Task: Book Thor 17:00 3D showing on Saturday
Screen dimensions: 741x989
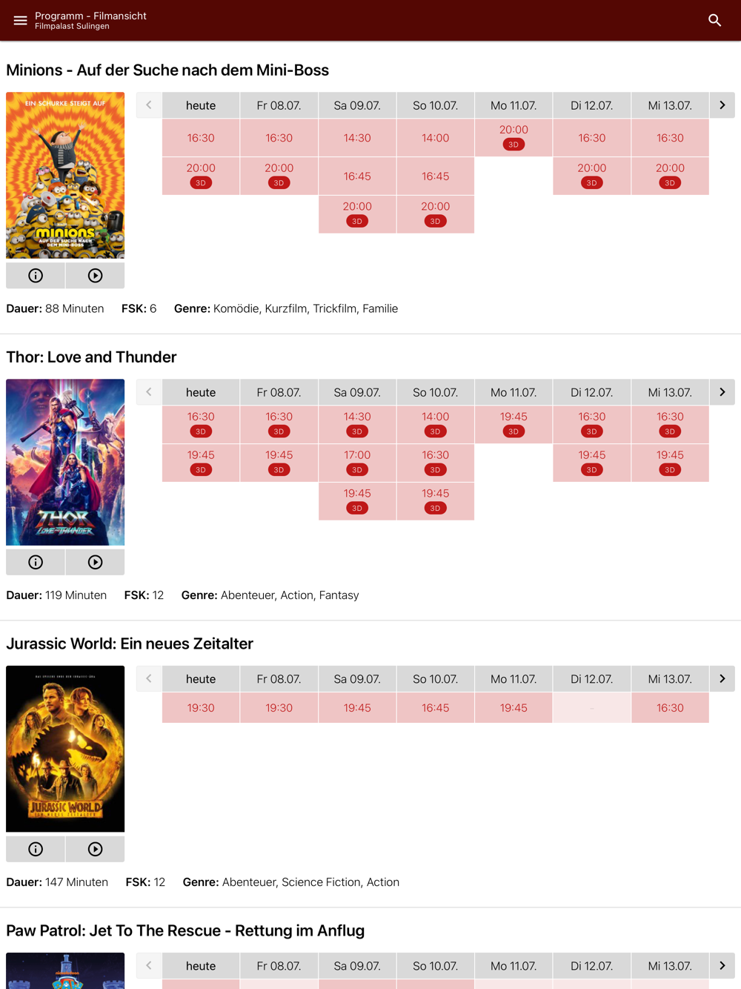Action: click(x=357, y=463)
